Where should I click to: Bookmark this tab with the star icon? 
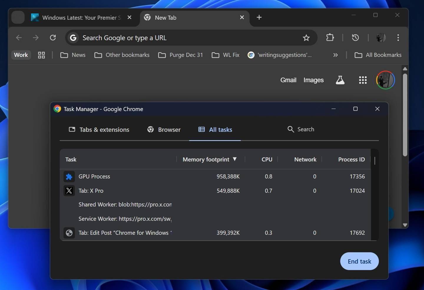coord(306,38)
